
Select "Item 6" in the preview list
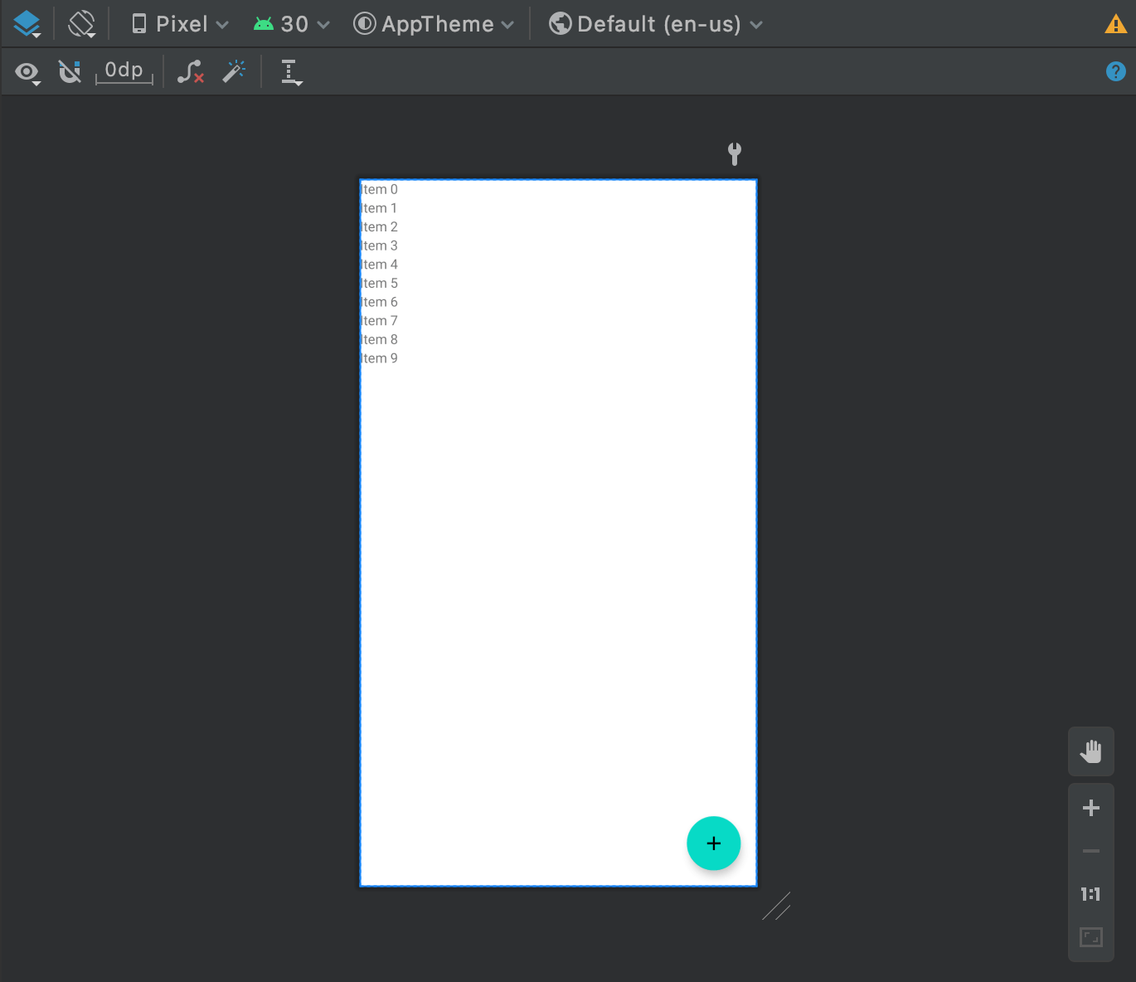tap(380, 302)
